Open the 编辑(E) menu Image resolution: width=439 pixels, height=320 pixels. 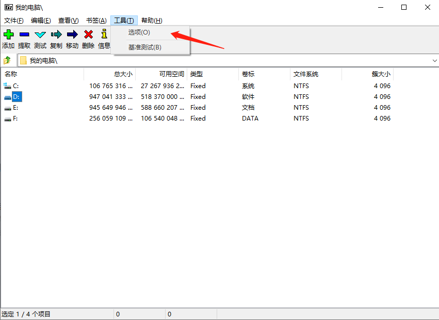pyautogui.click(x=41, y=21)
